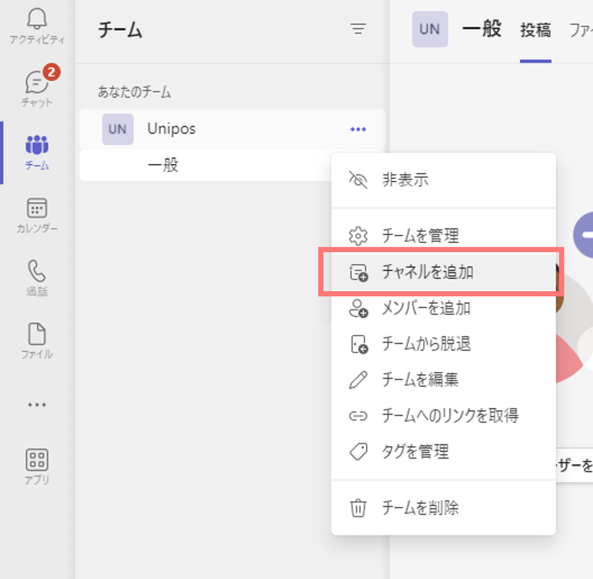Select メンバーを追加 menu entry
The height and width of the screenshot is (579, 593).
pos(443,308)
